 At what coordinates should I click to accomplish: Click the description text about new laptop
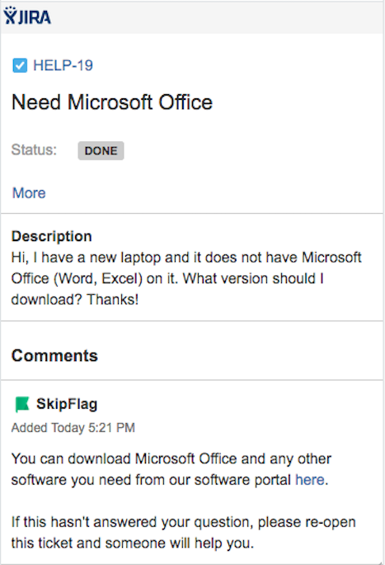(186, 278)
